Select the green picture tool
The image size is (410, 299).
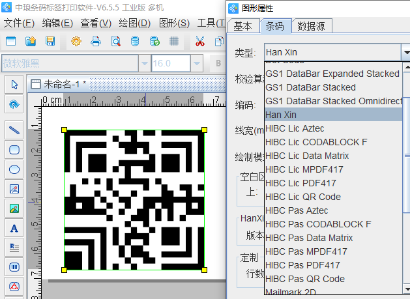(14, 208)
